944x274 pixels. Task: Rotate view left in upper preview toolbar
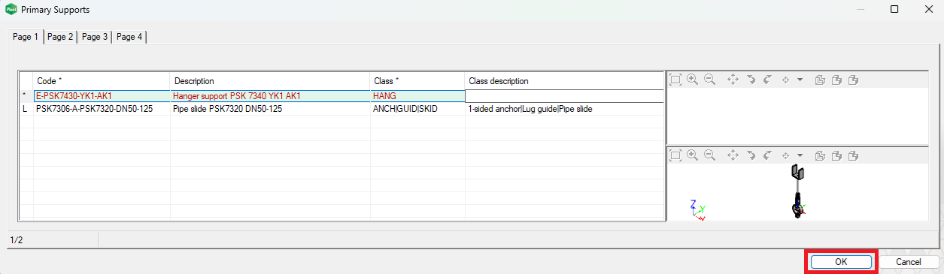coord(751,80)
